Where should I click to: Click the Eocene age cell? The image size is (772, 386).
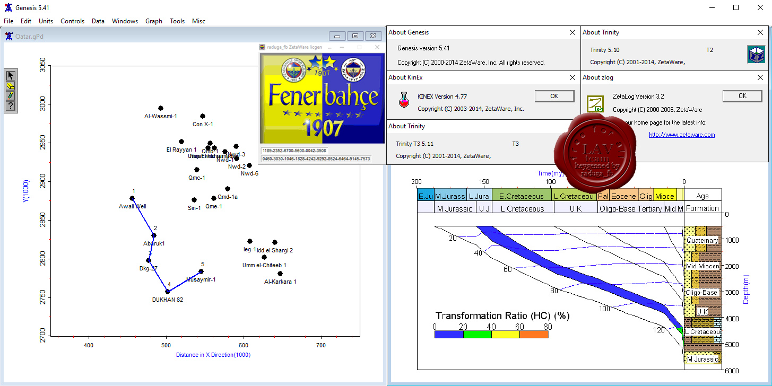pyautogui.click(x=623, y=195)
